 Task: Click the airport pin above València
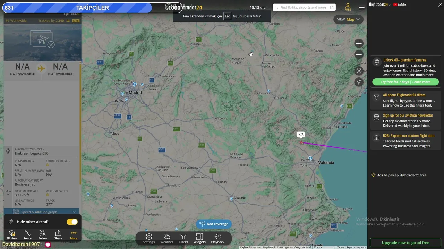pos(310,159)
